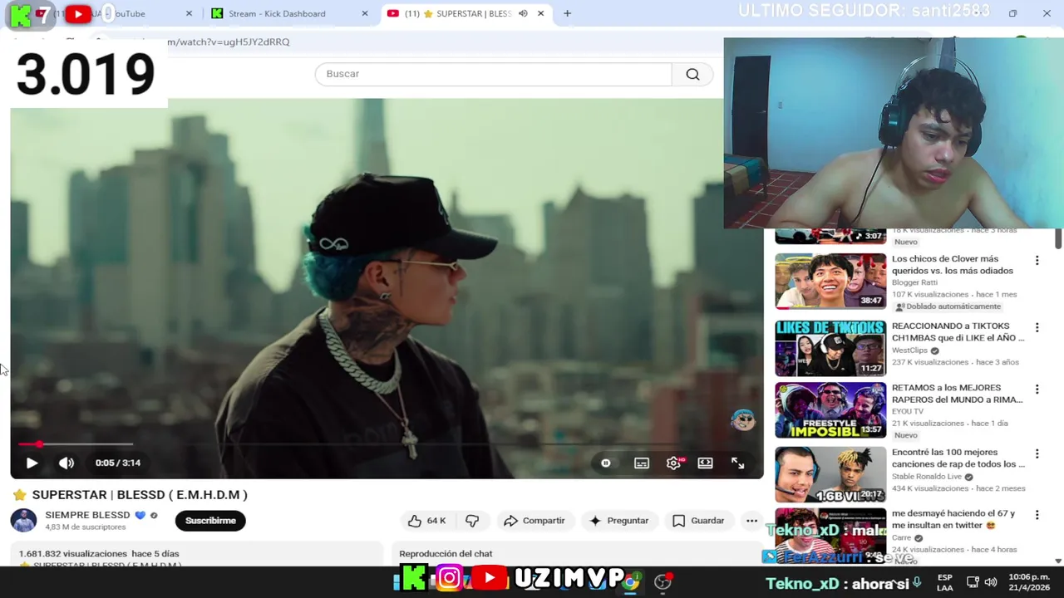Open the SIEMPRE BLESSD channel avatar

click(23, 521)
